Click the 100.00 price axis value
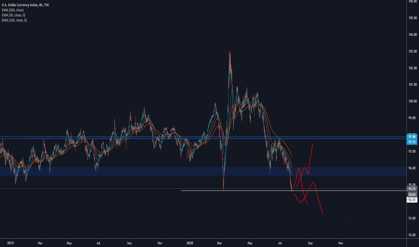419x247 pixels. [413, 101]
